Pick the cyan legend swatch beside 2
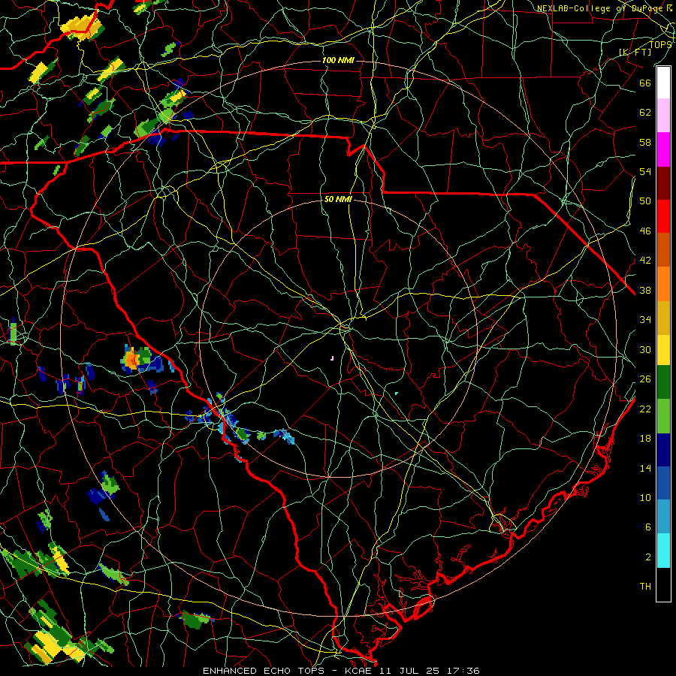The width and height of the screenshot is (676, 676). click(663, 551)
